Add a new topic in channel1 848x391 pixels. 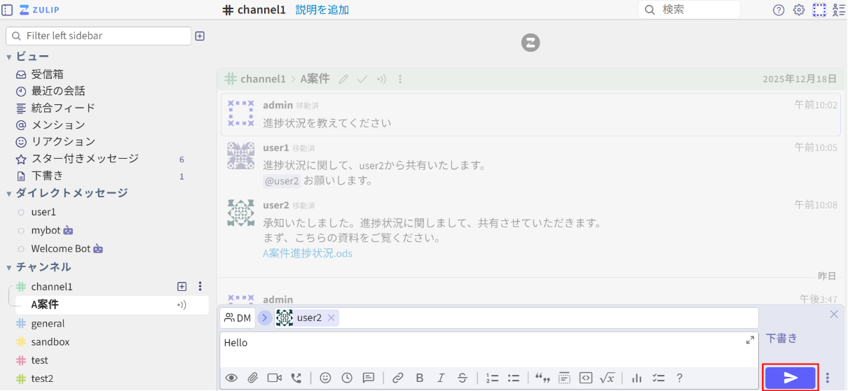(182, 286)
